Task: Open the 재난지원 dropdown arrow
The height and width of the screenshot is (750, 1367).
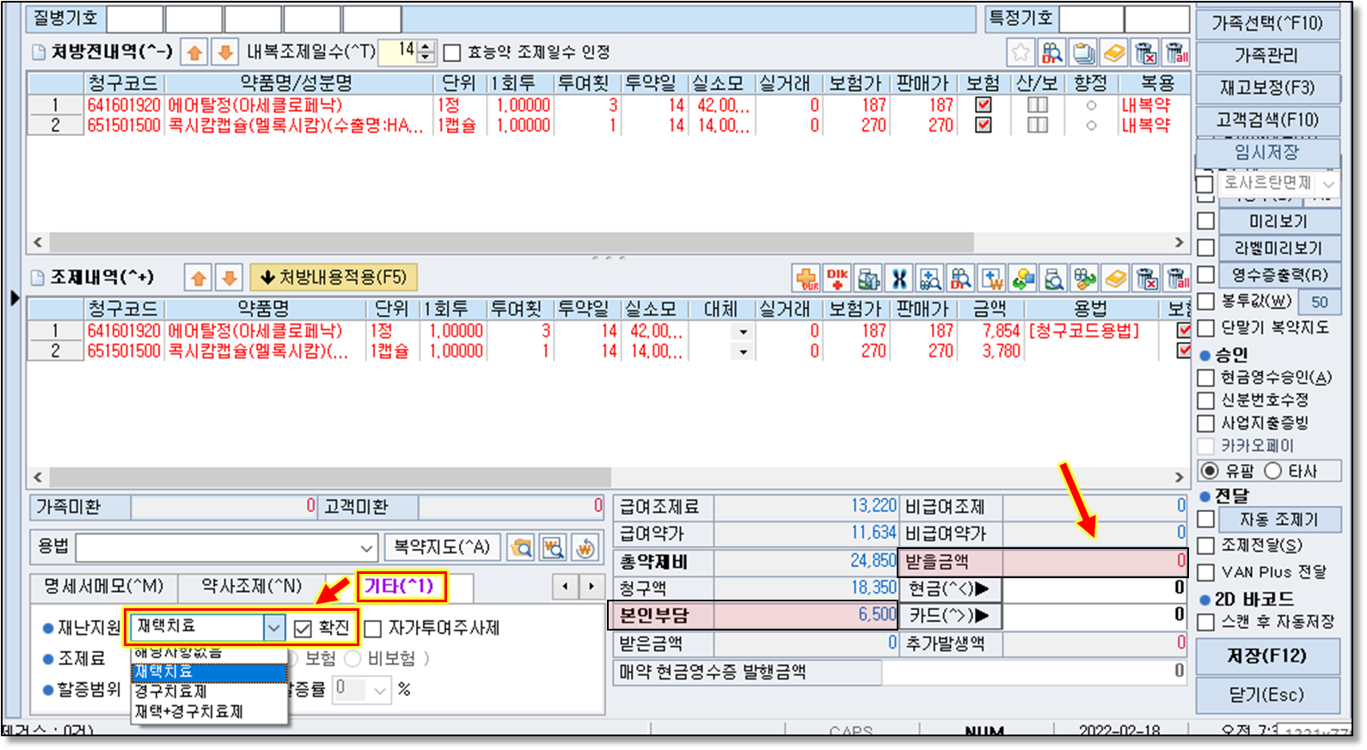Action: pos(273,628)
